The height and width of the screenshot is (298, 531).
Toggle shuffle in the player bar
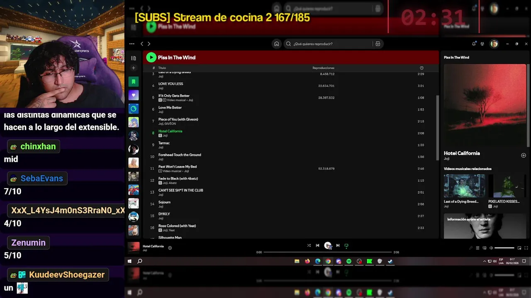coord(309,245)
